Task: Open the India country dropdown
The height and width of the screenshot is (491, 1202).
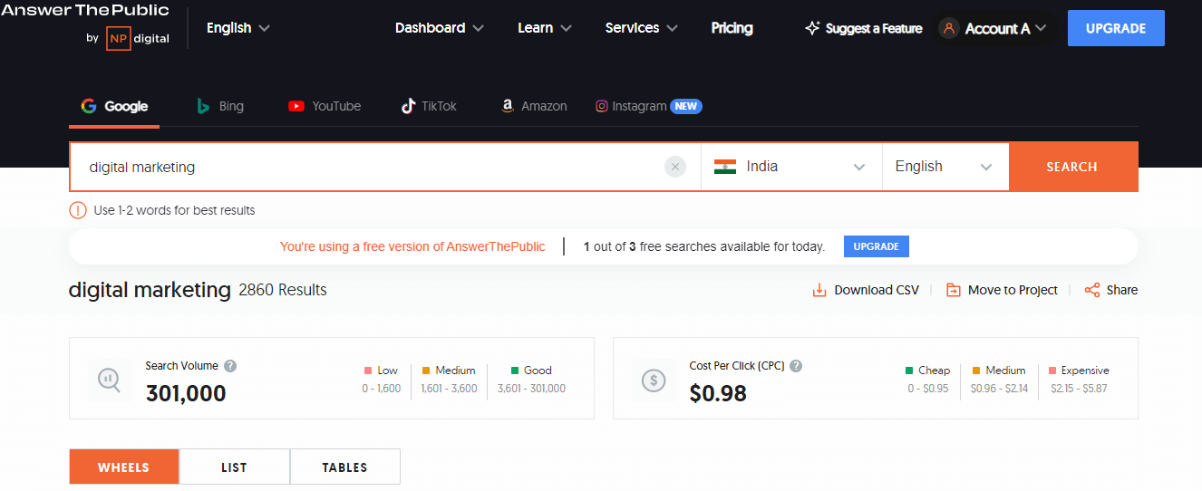Action: 791,167
